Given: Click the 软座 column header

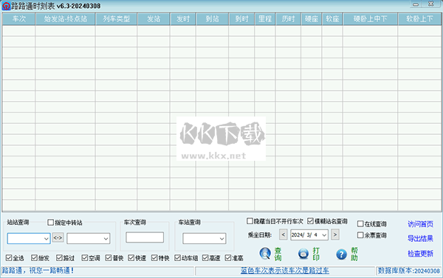Looking at the screenshot, I should 332,19.
